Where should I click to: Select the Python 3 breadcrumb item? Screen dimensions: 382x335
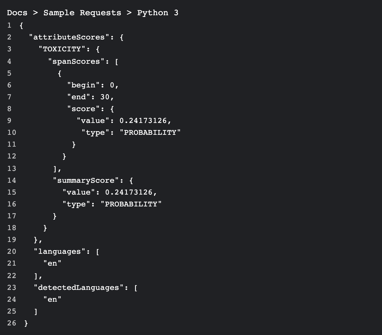pyautogui.click(x=158, y=13)
